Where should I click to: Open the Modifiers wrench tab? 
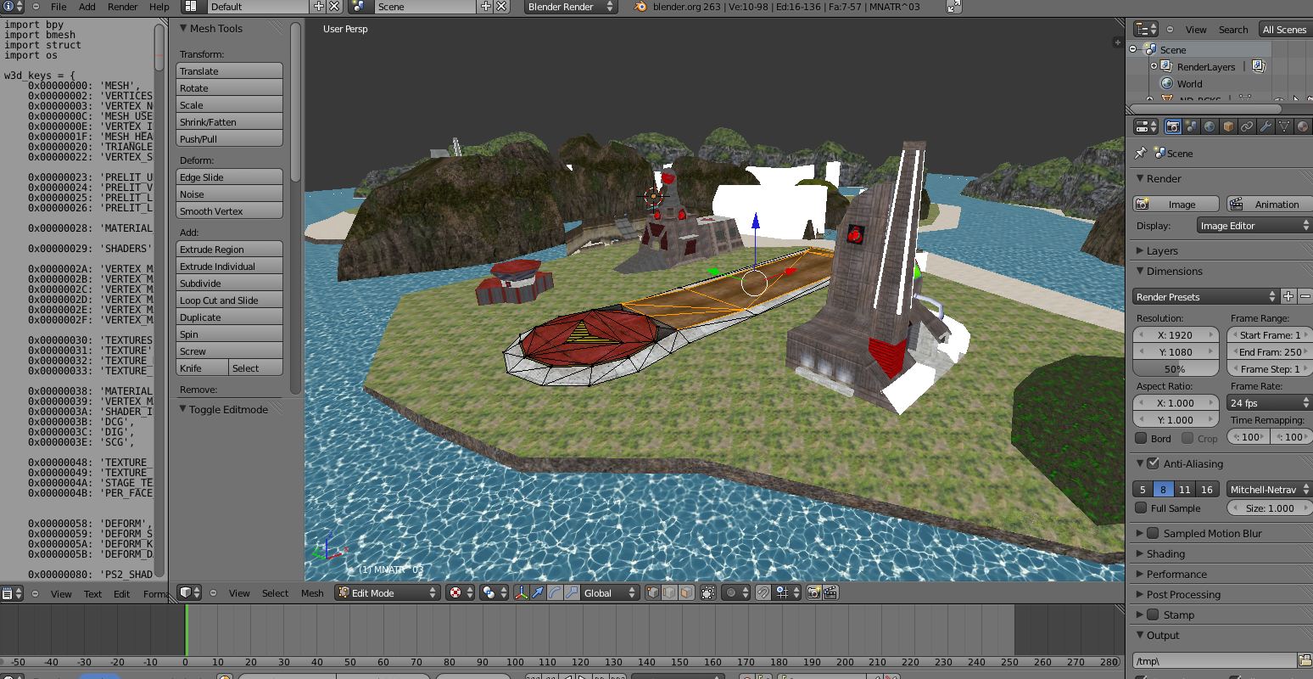click(1266, 126)
